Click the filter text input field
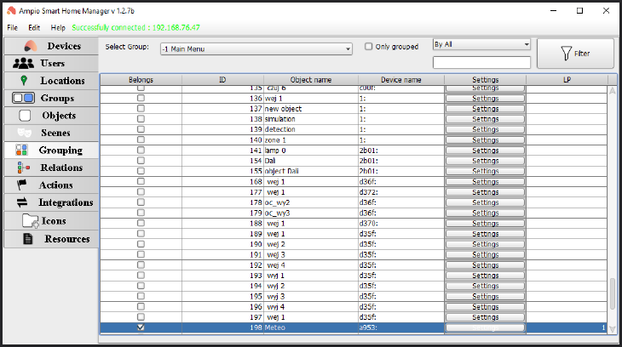Image resolution: width=622 pixels, height=347 pixels. click(481, 63)
